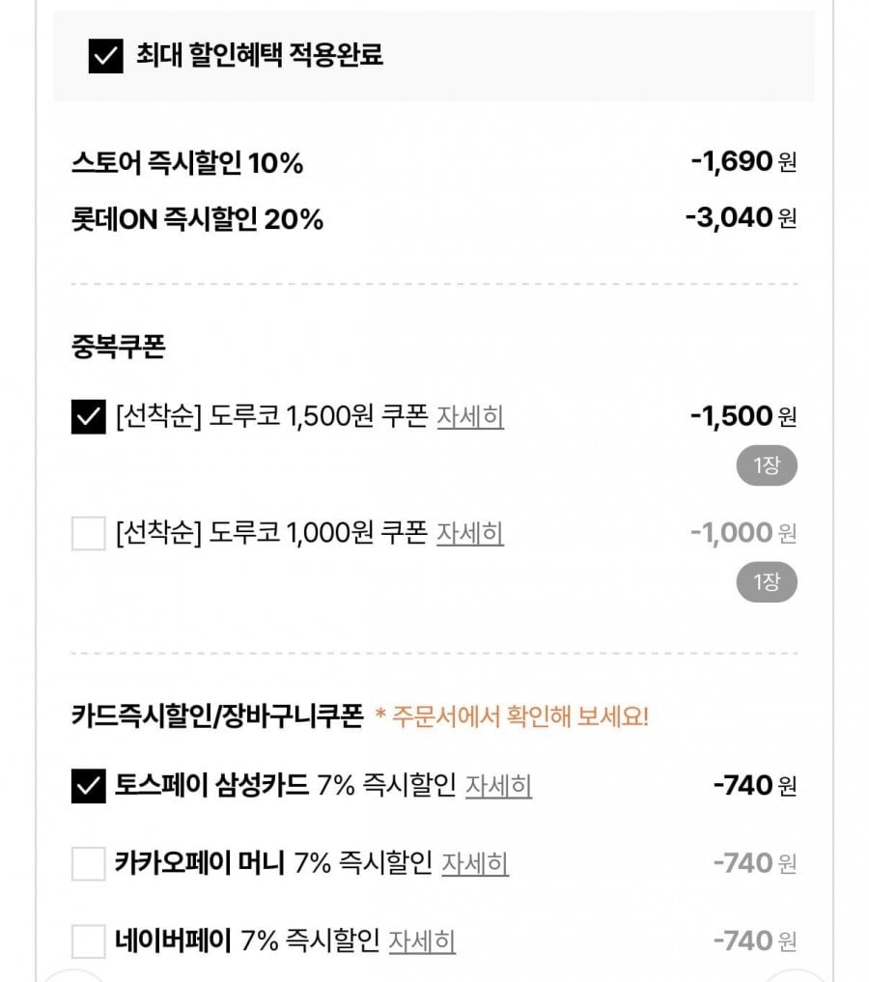
Task: Enable the 네이버페이 7% 즉시할인 checkbox
Action: click(88, 940)
